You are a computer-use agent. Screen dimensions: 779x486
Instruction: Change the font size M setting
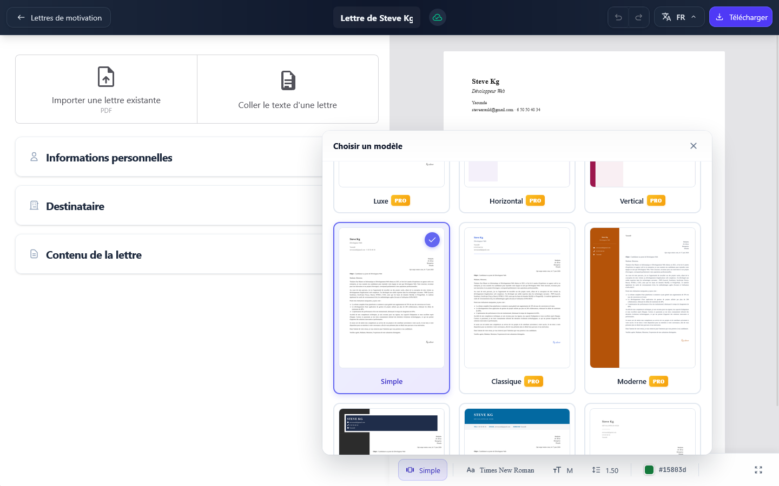pos(563,470)
